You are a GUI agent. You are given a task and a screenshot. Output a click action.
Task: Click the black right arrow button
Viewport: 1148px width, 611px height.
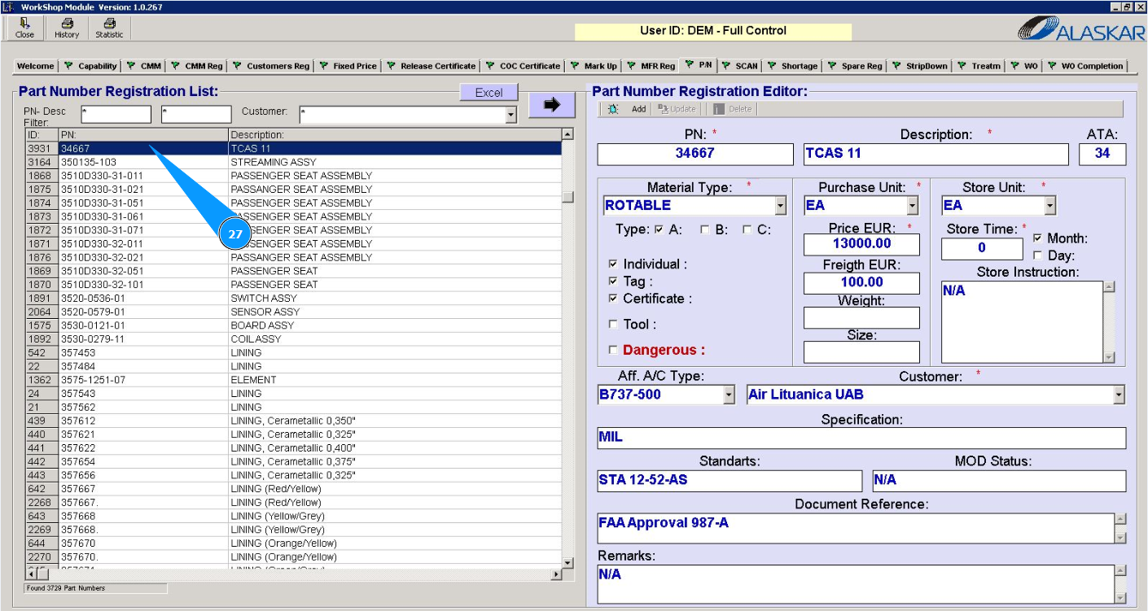[x=552, y=105]
